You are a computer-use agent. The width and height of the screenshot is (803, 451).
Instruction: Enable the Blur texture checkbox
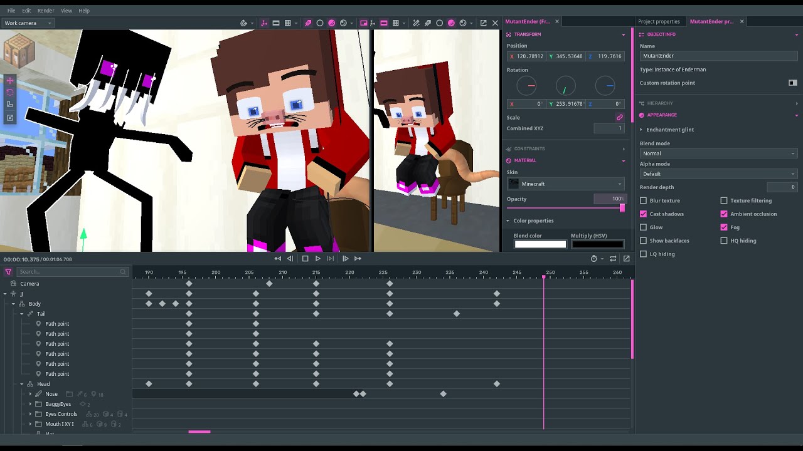[643, 200]
